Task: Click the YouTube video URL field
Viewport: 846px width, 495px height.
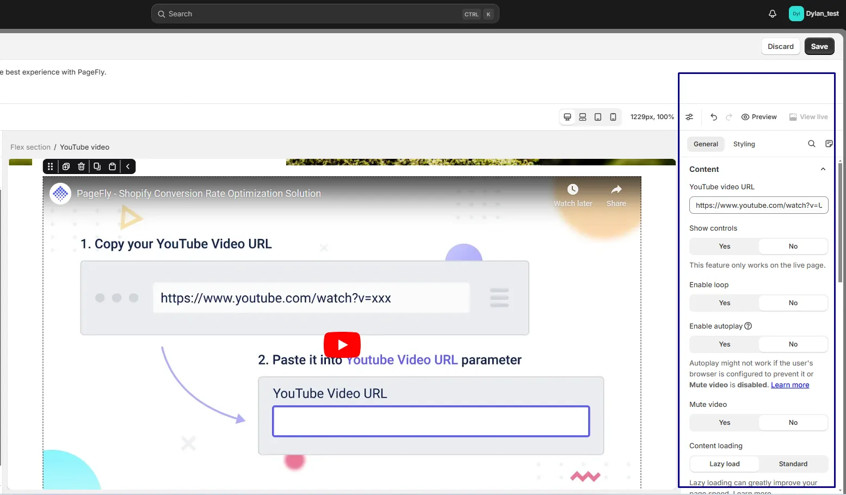Action: point(758,205)
